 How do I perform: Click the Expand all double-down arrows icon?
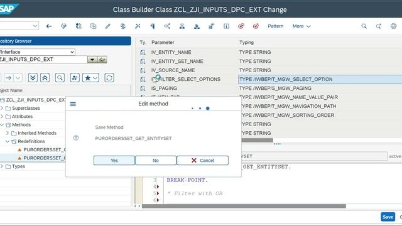point(33,78)
